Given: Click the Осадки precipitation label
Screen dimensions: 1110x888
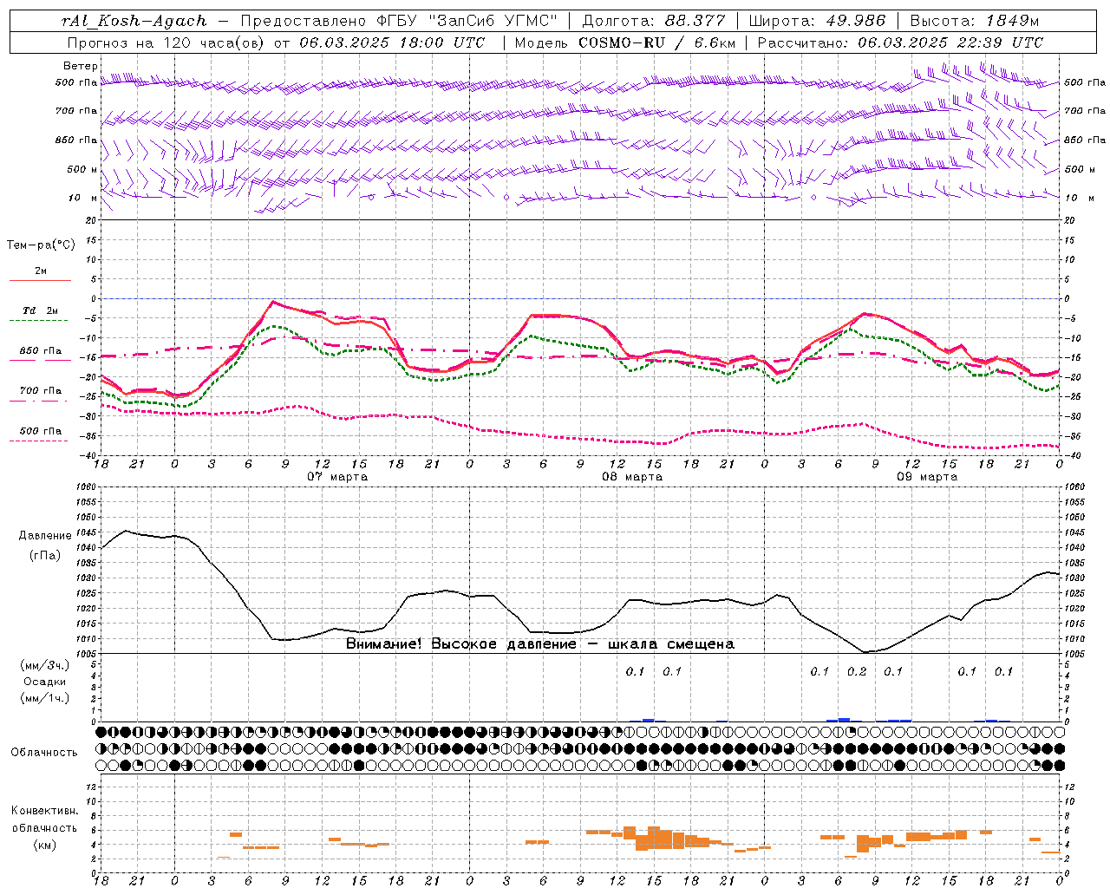Looking at the screenshot, I should tap(45, 682).
